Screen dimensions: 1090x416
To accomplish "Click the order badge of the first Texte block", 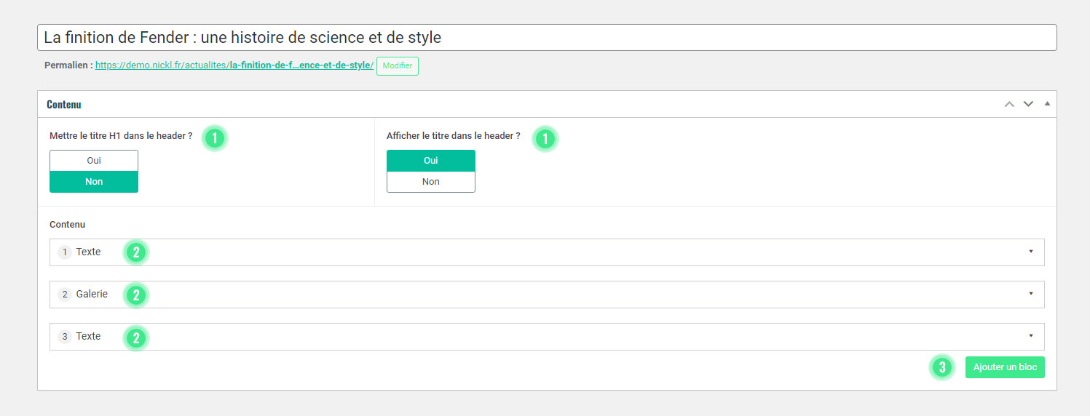I will (65, 252).
